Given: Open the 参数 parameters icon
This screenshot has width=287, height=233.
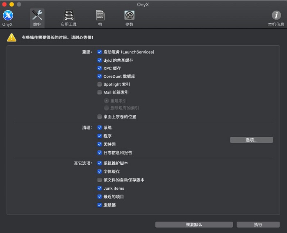Looking at the screenshot, I should coord(130,15).
